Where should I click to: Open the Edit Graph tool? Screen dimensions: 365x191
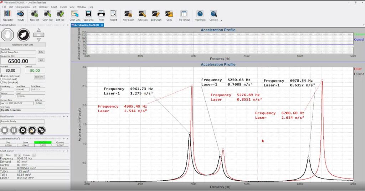click(156, 14)
